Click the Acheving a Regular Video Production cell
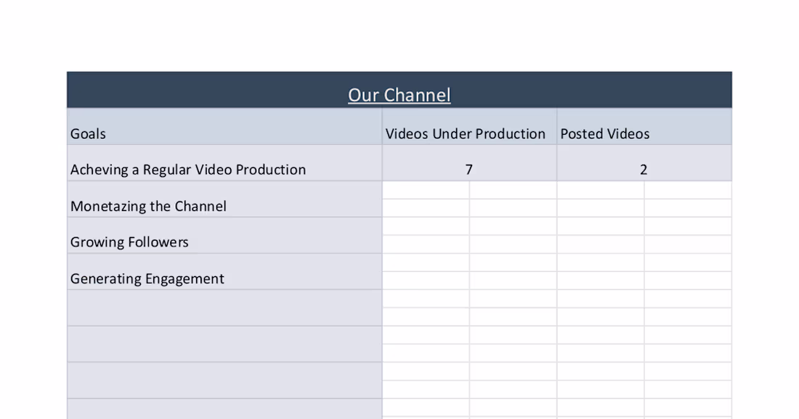This screenshot has height=419, width=799. pos(187,170)
